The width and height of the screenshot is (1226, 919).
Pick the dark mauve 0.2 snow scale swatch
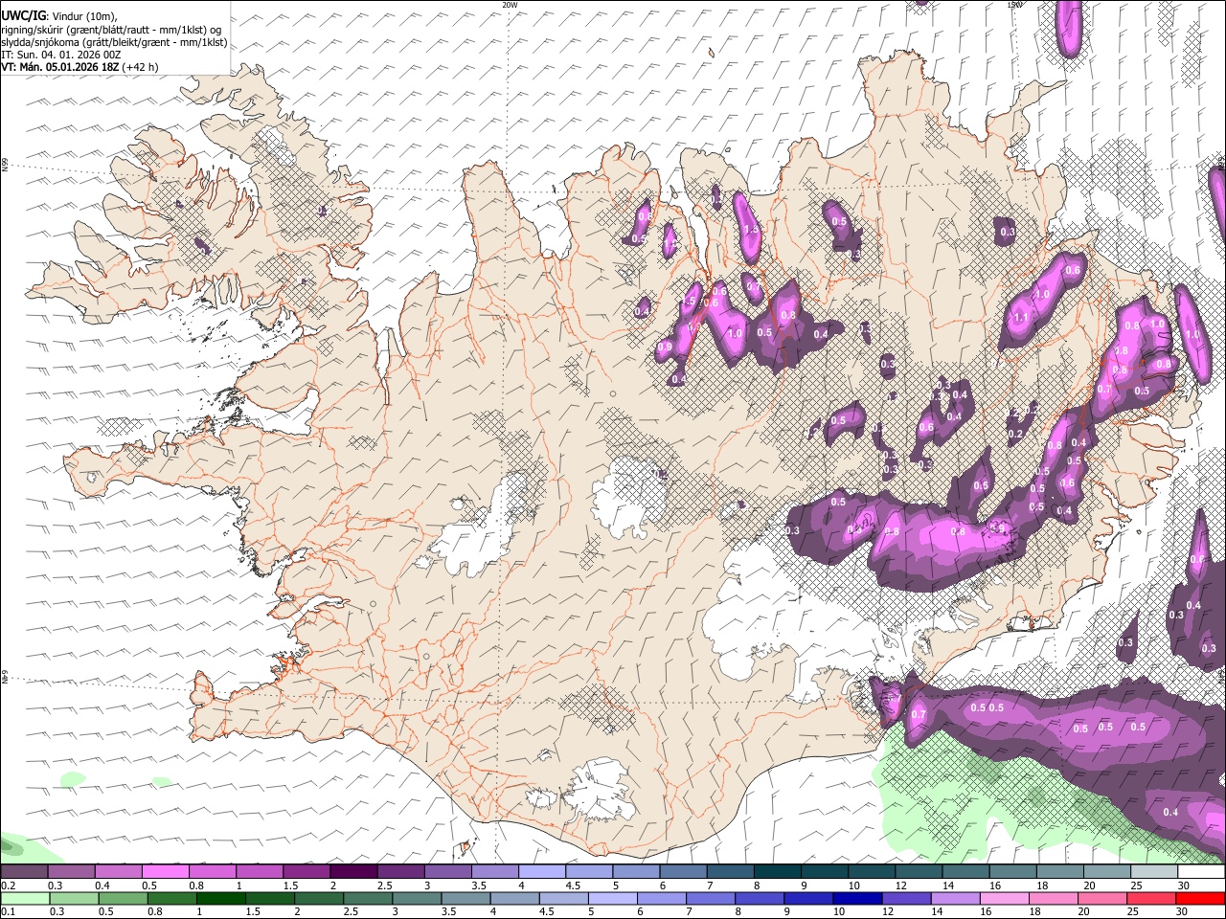24,872
